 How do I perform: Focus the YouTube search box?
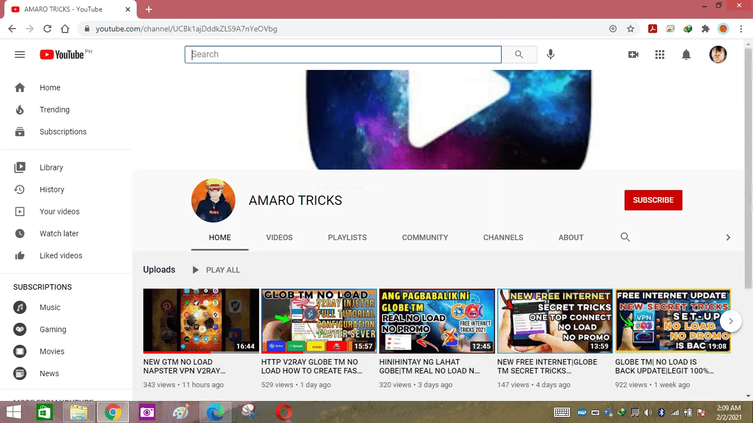343,55
